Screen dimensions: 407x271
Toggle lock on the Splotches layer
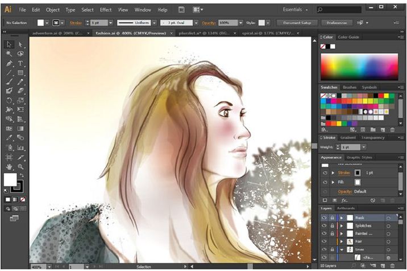(332, 226)
